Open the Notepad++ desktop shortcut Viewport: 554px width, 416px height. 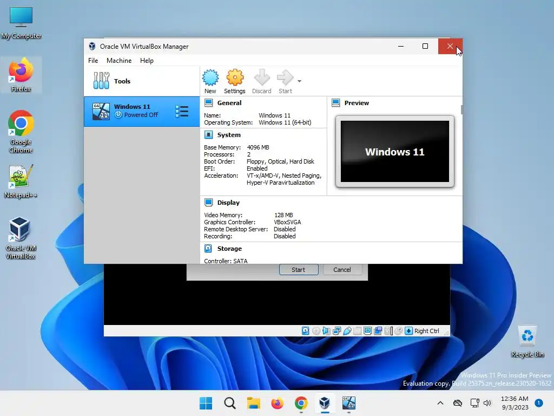[x=21, y=181]
